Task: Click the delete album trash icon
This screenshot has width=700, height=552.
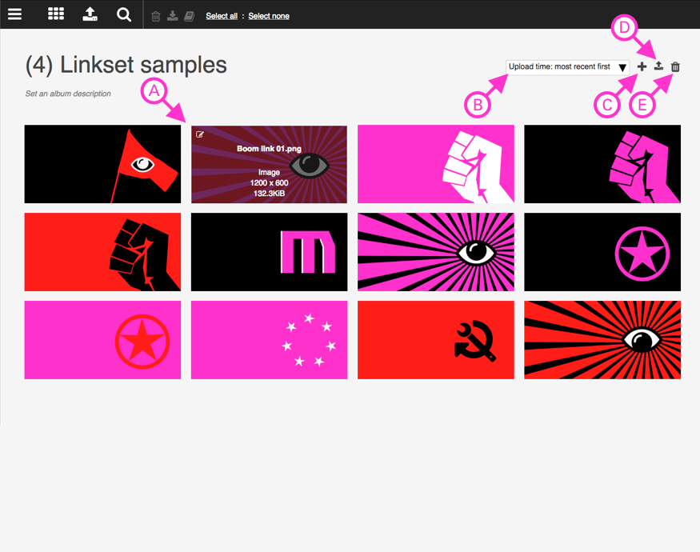Action: (x=675, y=67)
